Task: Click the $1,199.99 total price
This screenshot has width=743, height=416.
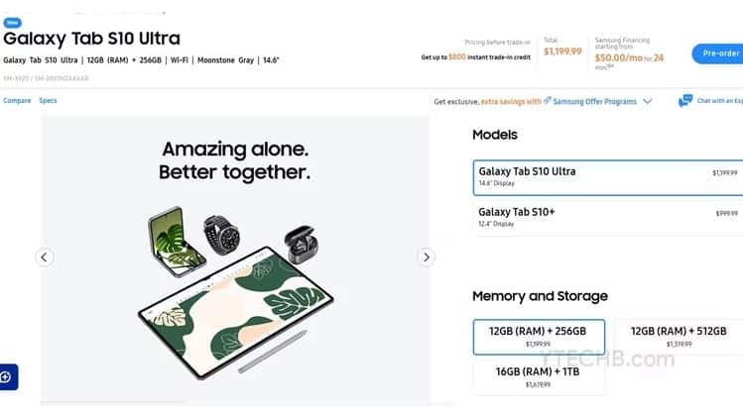Action: [x=562, y=52]
